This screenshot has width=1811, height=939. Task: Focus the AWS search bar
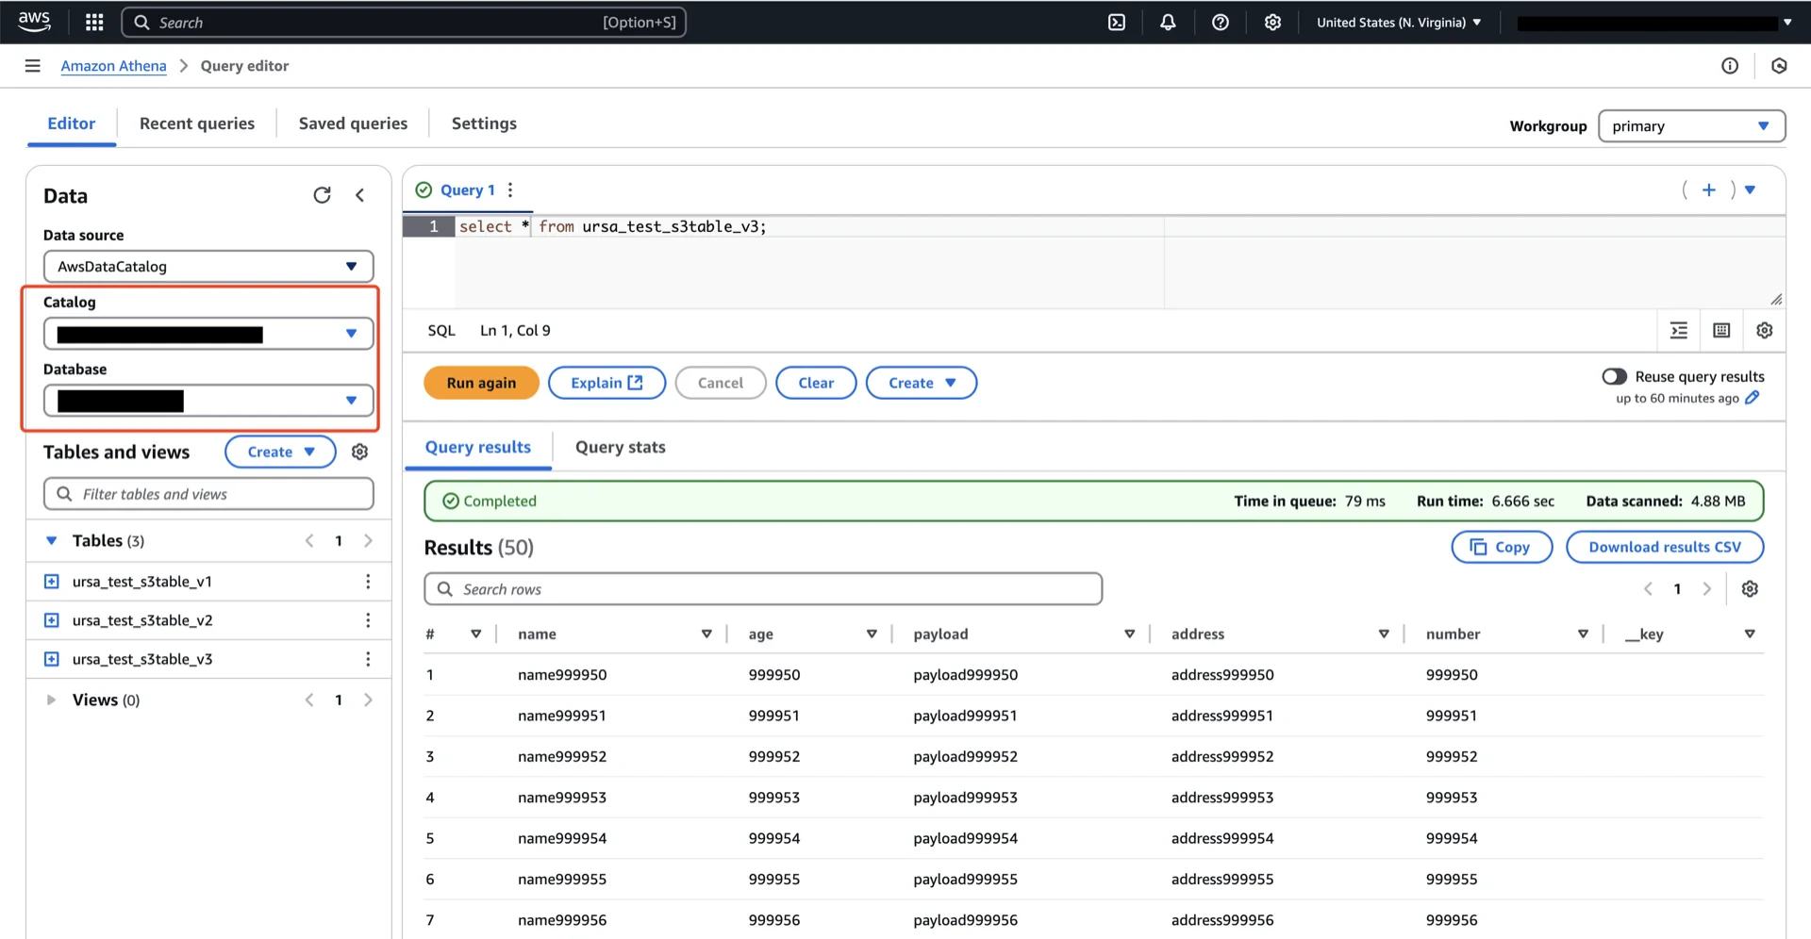[404, 23]
